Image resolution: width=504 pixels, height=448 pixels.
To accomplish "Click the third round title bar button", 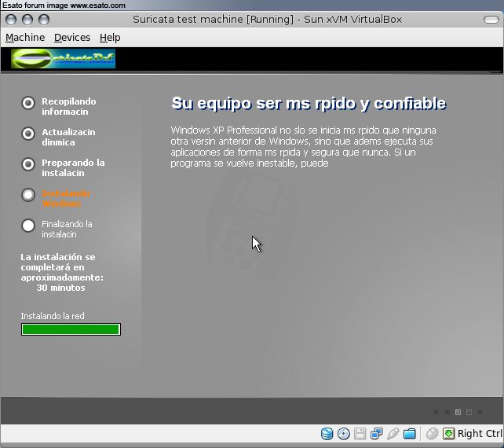I will point(44,20).
